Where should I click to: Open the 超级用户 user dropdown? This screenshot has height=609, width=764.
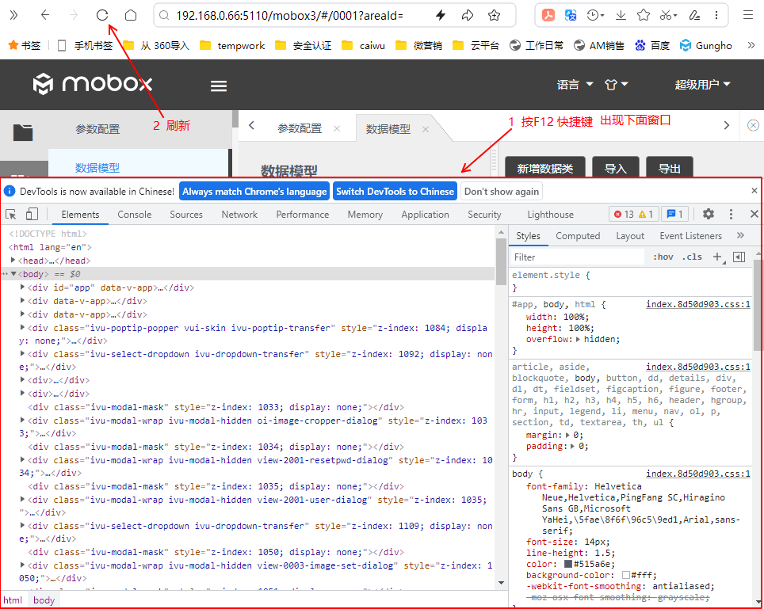click(x=702, y=85)
